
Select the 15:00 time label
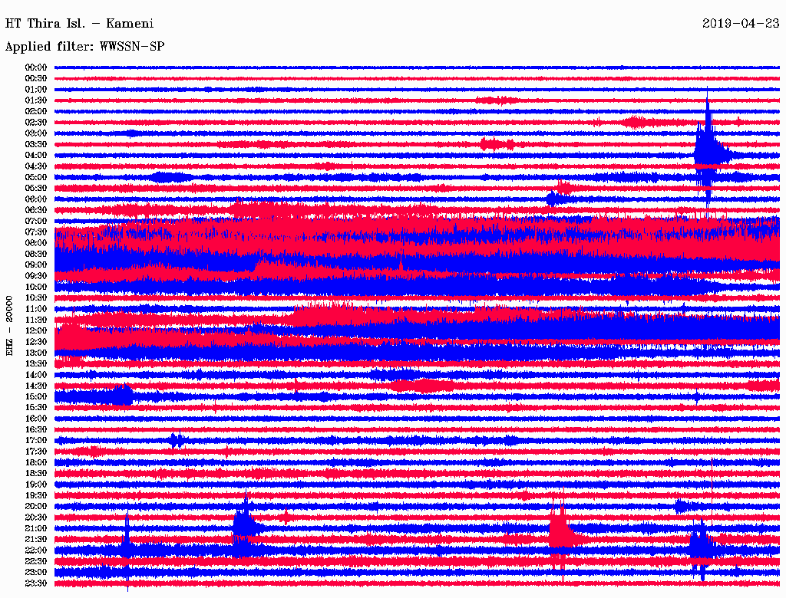(36, 396)
